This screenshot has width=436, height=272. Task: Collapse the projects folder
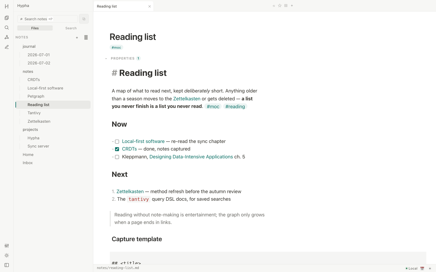click(x=30, y=130)
